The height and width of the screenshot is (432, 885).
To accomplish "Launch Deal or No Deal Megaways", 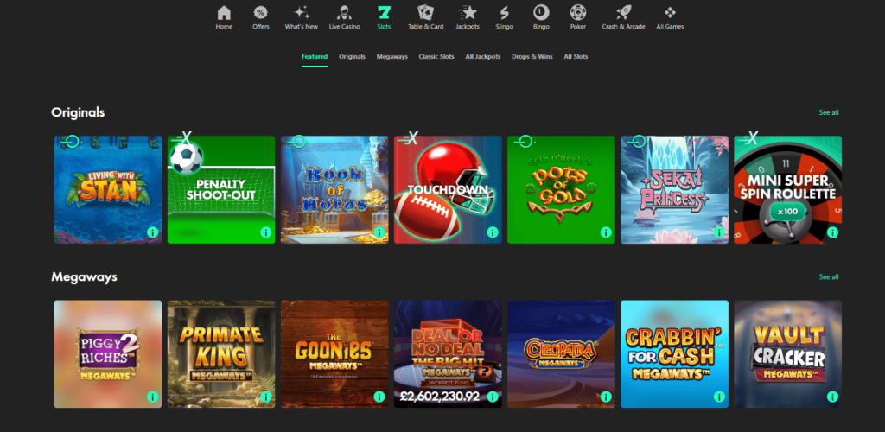I will (448, 354).
